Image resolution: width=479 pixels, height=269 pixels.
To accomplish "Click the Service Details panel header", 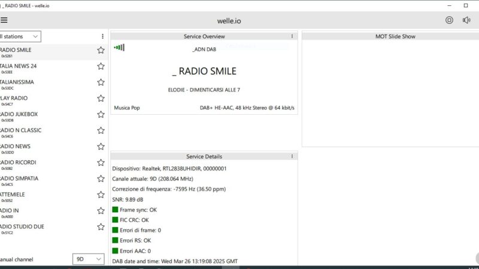I will tap(204, 156).
